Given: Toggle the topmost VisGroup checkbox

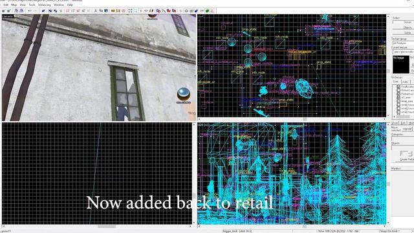Looking at the screenshot, I should (x=398, y=86).
